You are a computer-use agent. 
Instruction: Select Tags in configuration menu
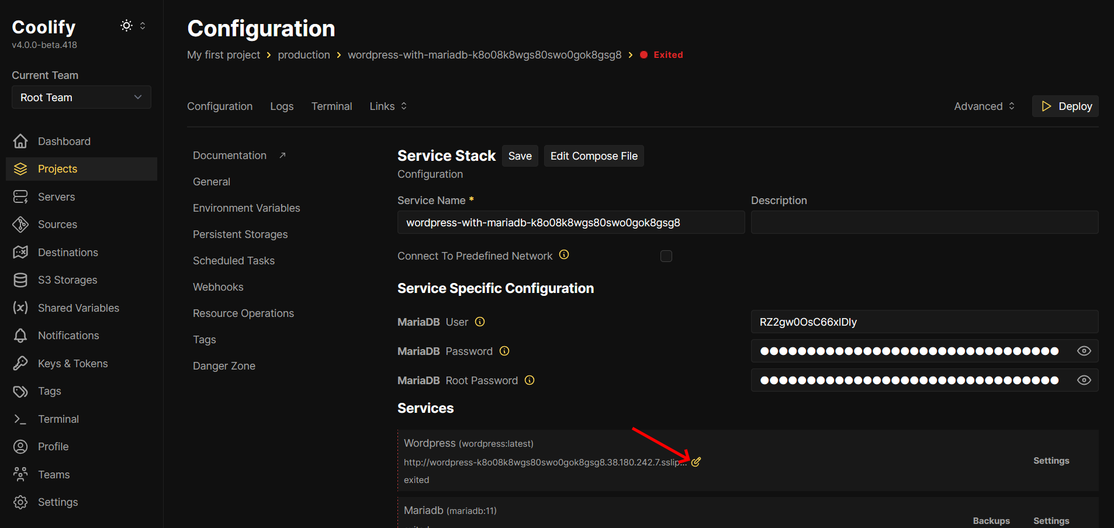(205, 339)
